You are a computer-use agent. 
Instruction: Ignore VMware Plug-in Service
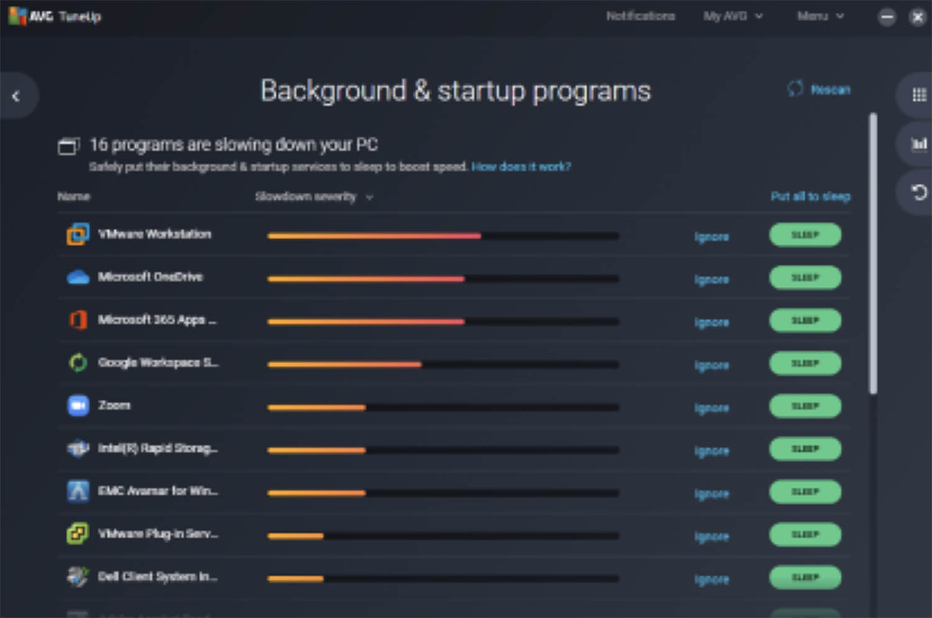point(711,537)
